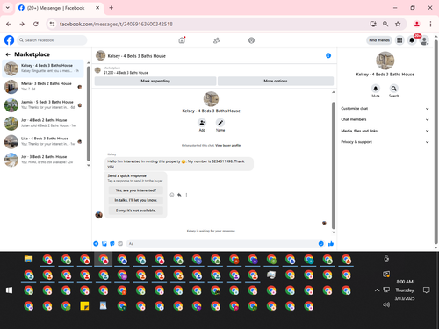Open Jor - 4 Beds 2 Baths House conversation
The width and height of the screenshot is (439, 329).
(x=43, y=124)
